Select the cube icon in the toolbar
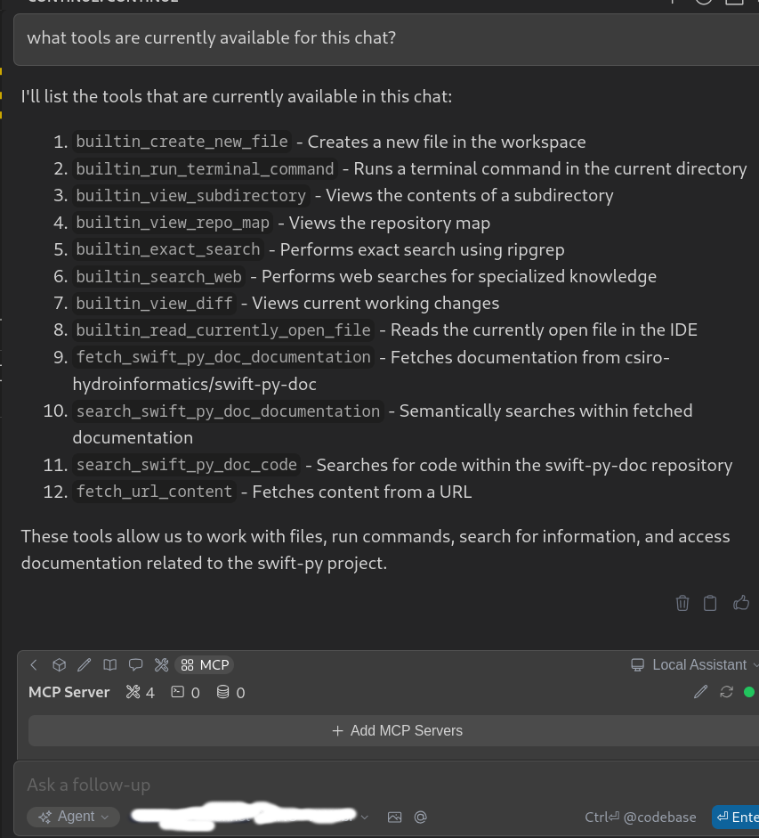This screenshot has height=838, width=759. (x=59, y=664)
